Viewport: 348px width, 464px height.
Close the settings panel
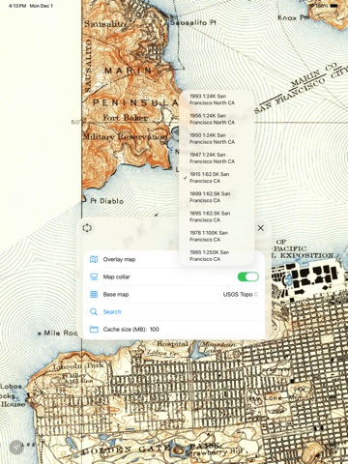261,228
